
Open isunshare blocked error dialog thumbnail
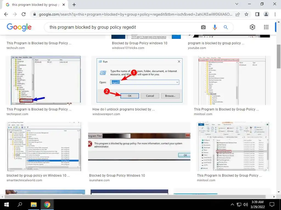(x=139, y=147)
